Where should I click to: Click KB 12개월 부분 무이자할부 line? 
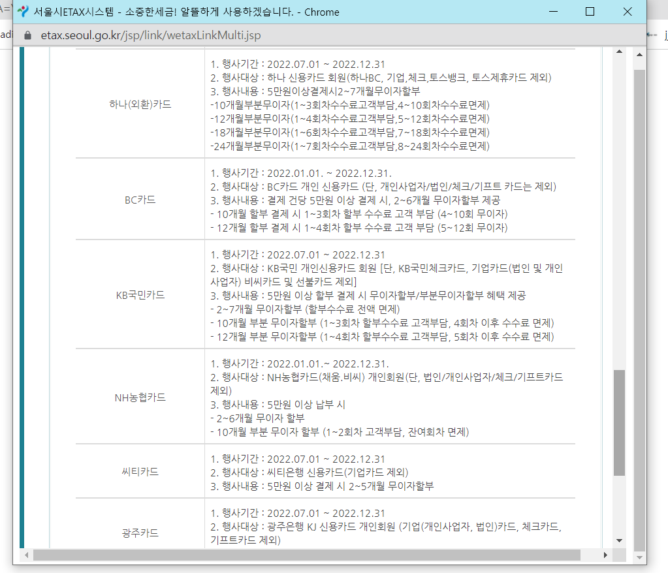(382, 337)
